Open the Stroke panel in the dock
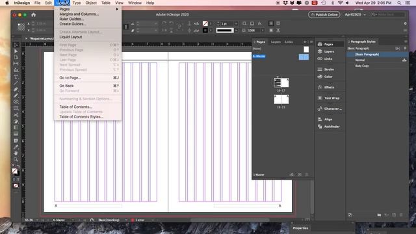The height and width of the screenshot is (234, 416). (329, 70)
